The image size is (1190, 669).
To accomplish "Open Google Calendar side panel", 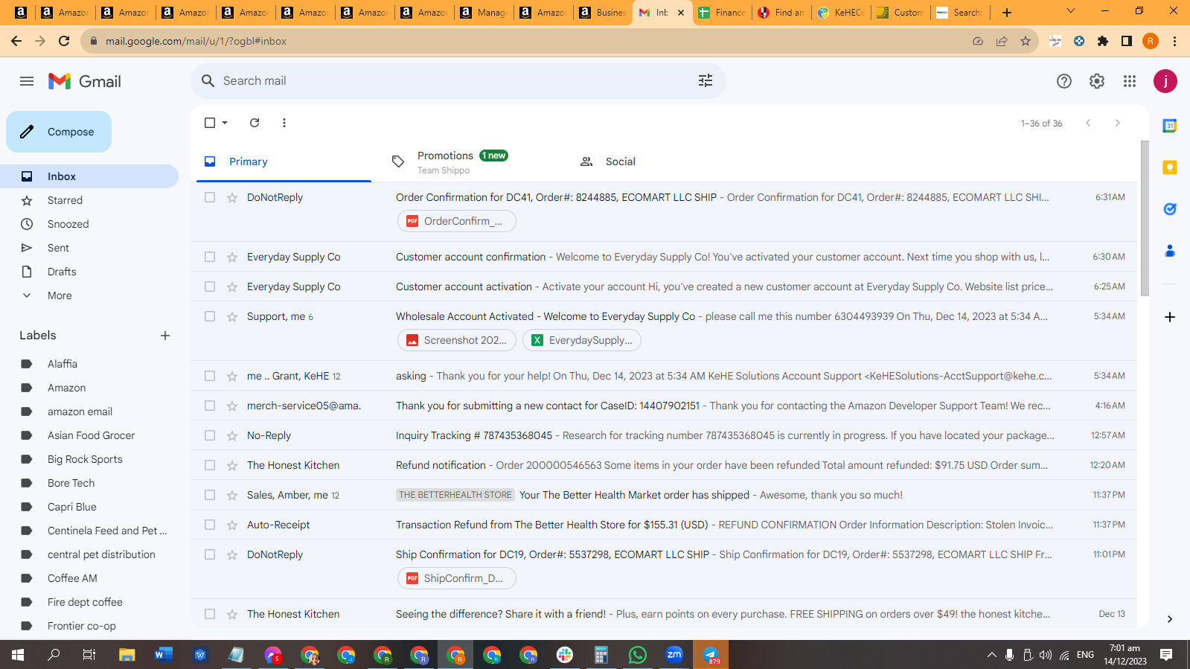I will [1170, 126].
